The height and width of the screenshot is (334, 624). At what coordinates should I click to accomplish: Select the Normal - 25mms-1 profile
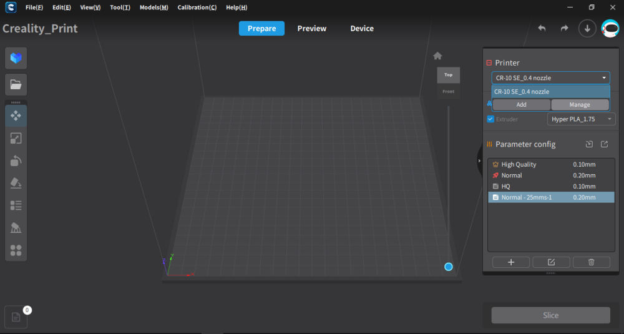point(551,197)
